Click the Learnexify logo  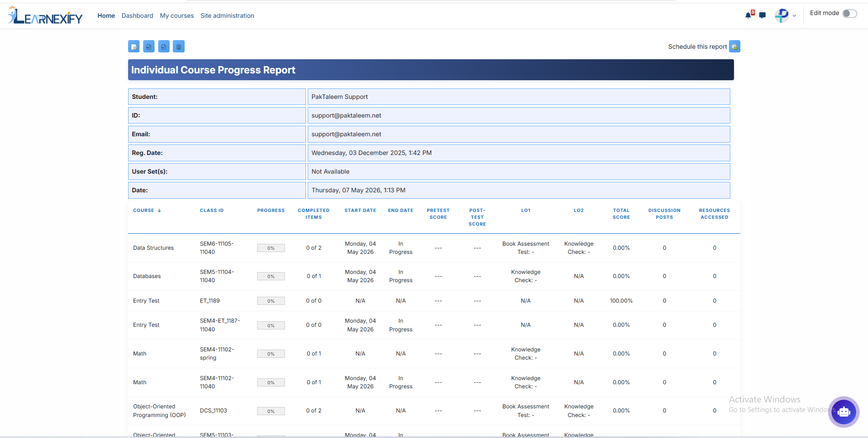pos(45,15)
